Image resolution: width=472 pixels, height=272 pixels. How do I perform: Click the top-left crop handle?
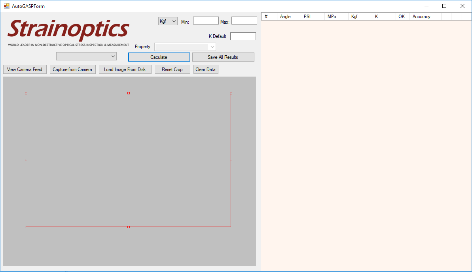coord(26,93)
